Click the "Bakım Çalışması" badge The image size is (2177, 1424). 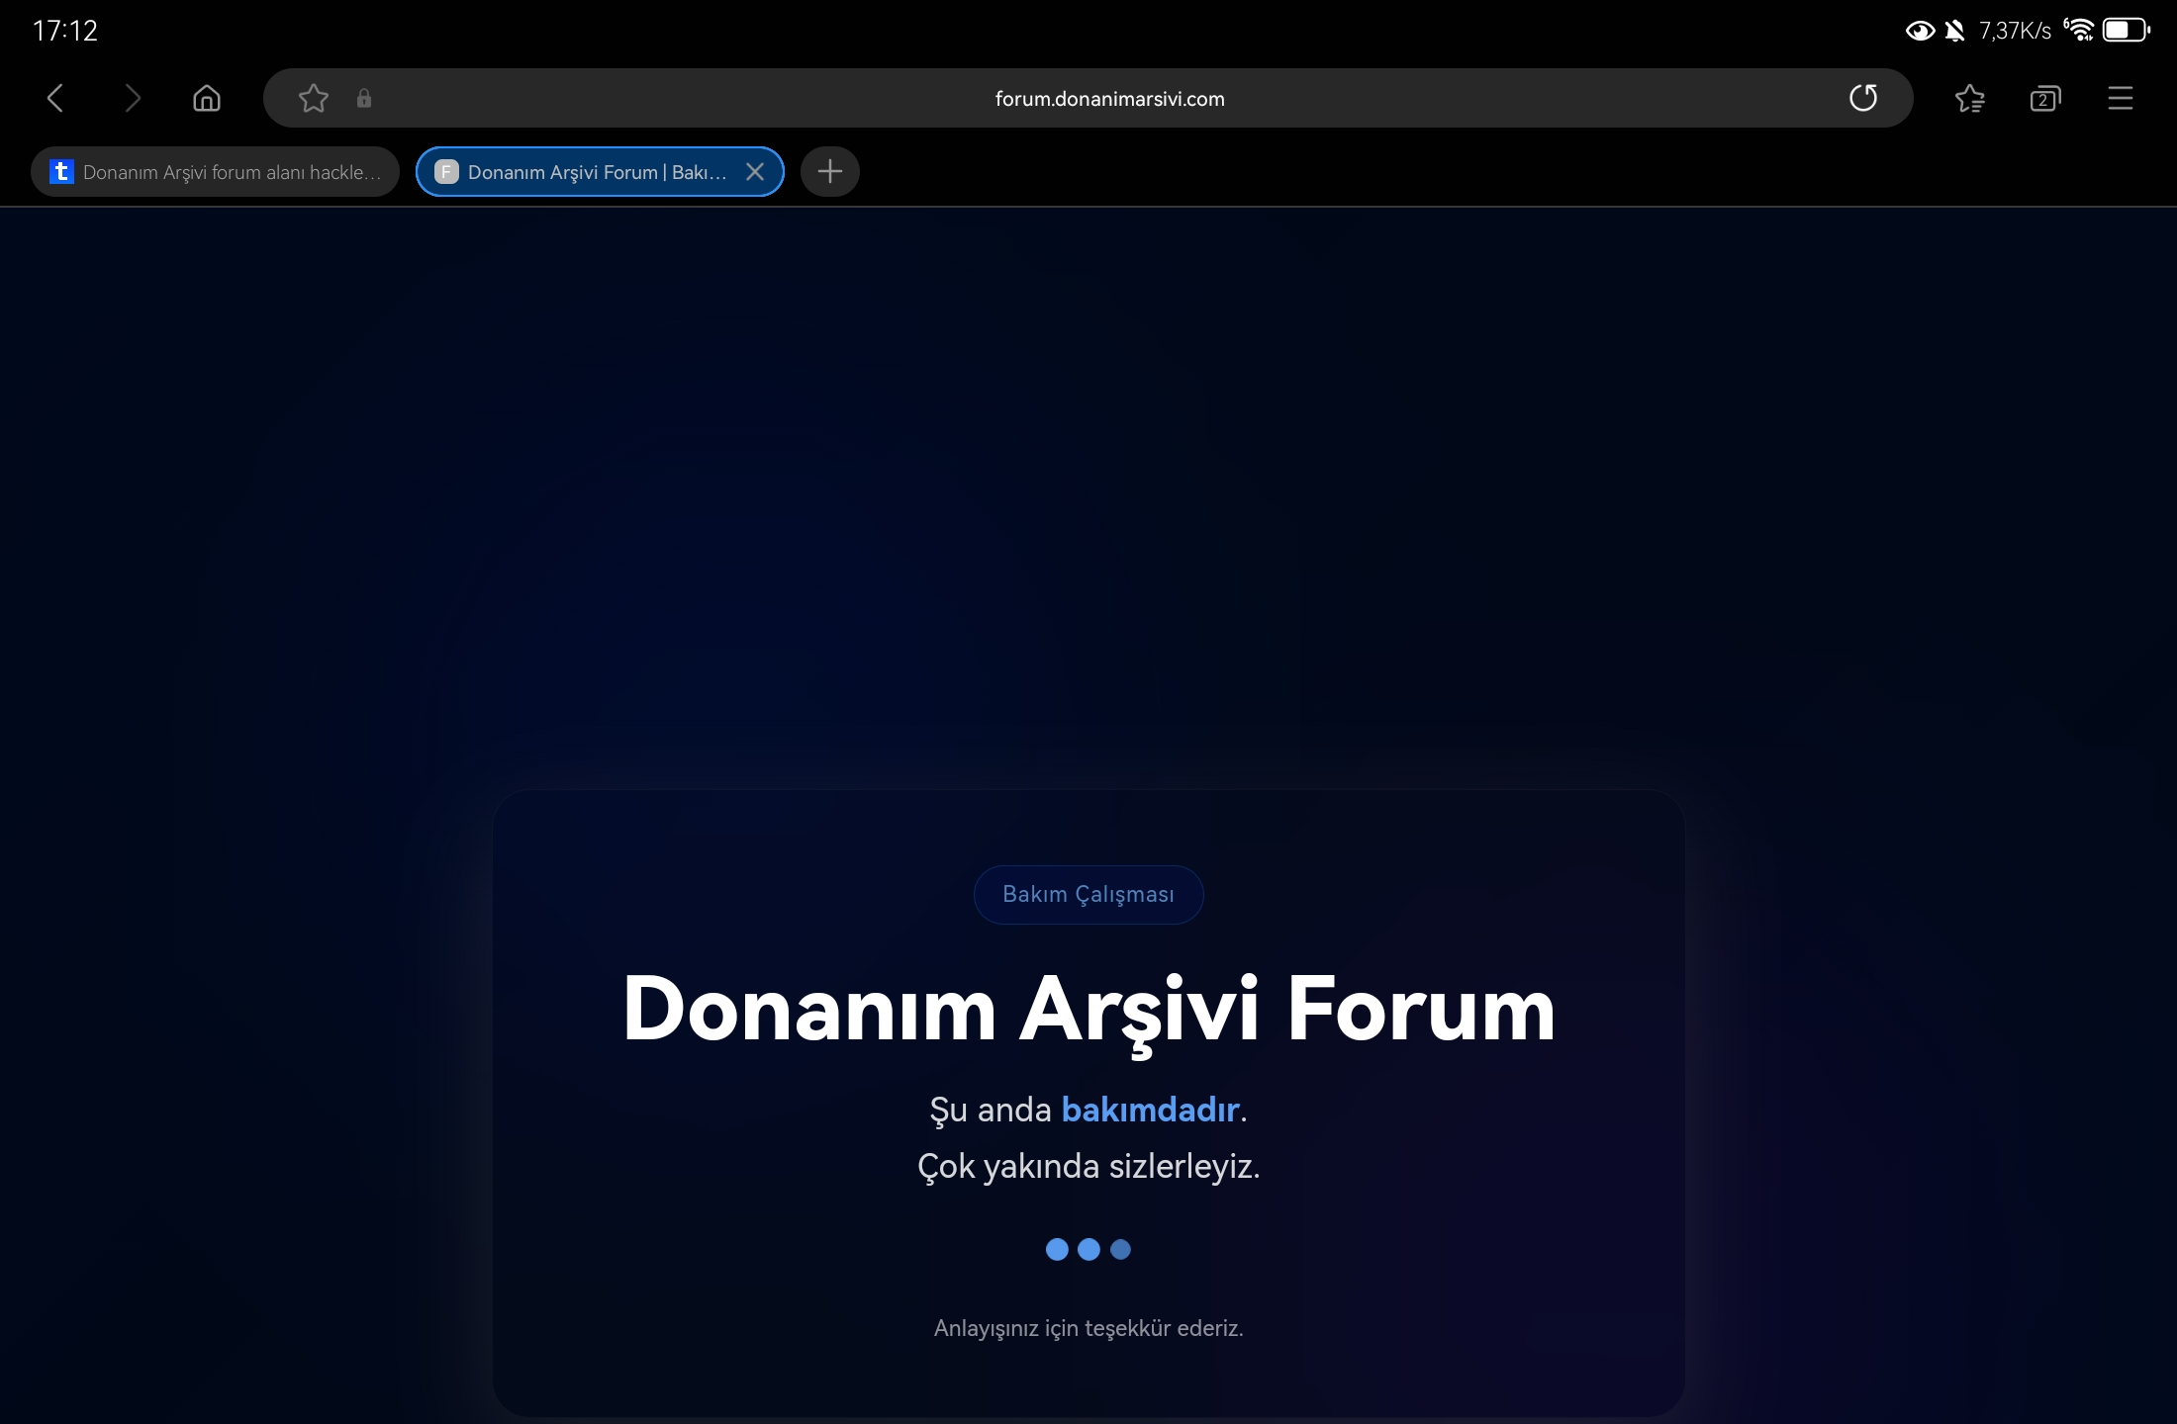(1088, 894)
